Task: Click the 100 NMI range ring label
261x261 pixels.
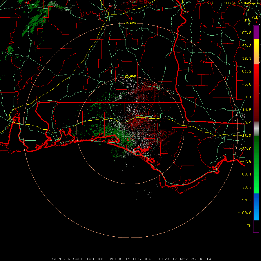Action: [x=130, y=23]
